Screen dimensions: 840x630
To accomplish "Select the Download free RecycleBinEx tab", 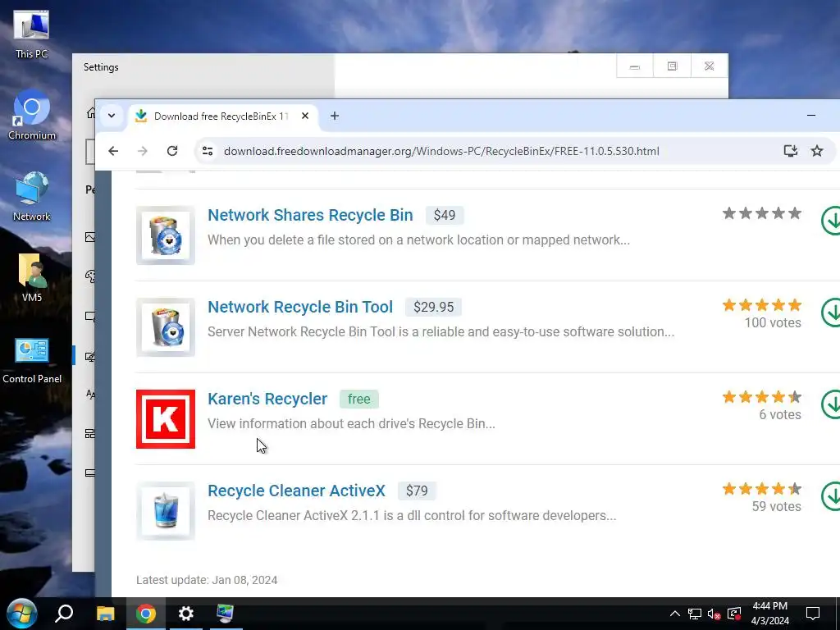I will tap(222, 116).
